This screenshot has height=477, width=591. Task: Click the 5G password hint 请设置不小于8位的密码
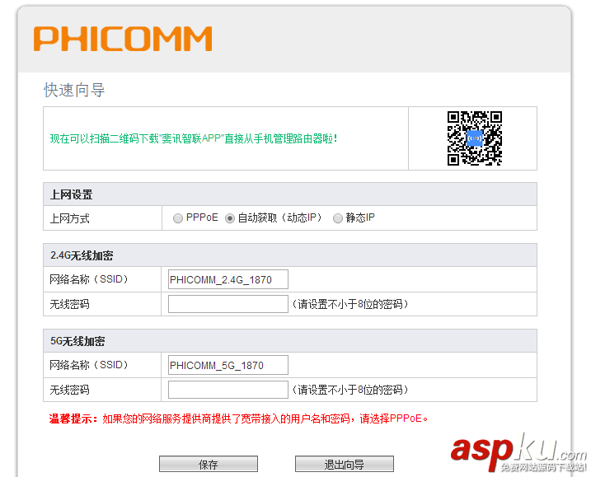(350, 390)
